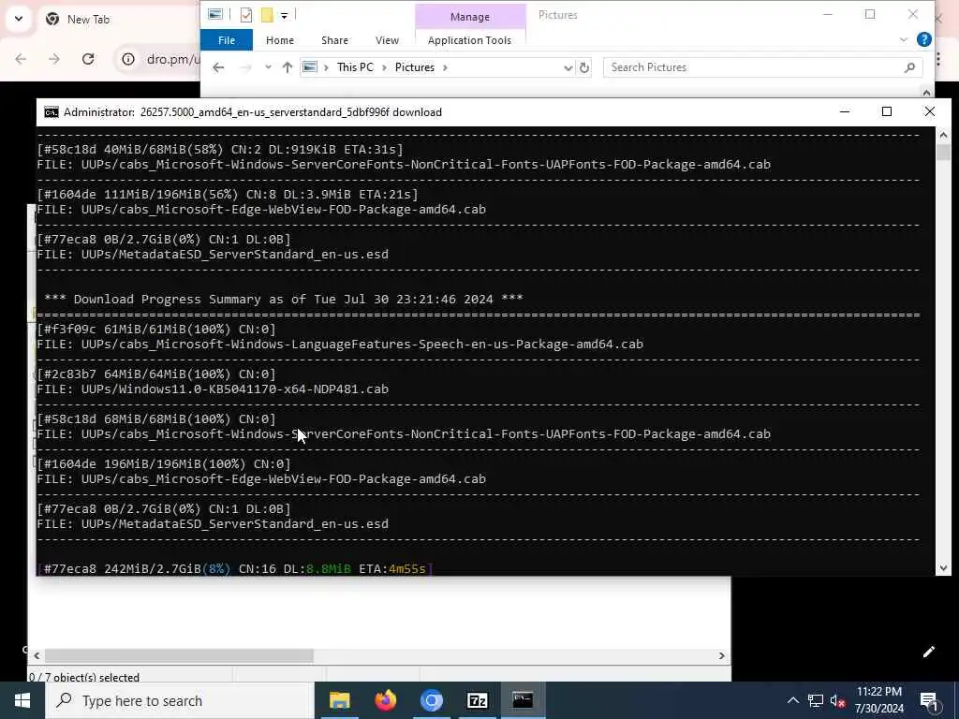Open the Windows Start menu
The height and width of the screenshot is (719, 959).
[22, 700]
